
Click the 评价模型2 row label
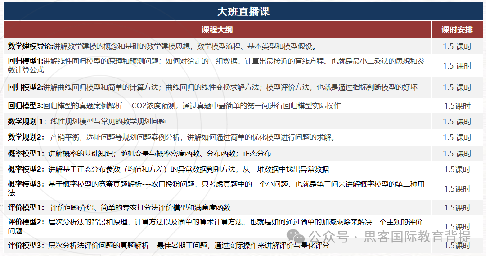coord(26,222)
